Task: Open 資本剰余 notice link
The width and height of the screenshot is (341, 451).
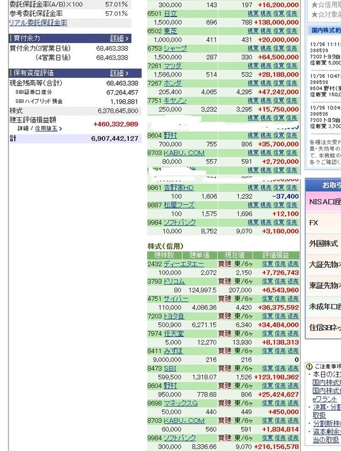Action: coord(327,432)
